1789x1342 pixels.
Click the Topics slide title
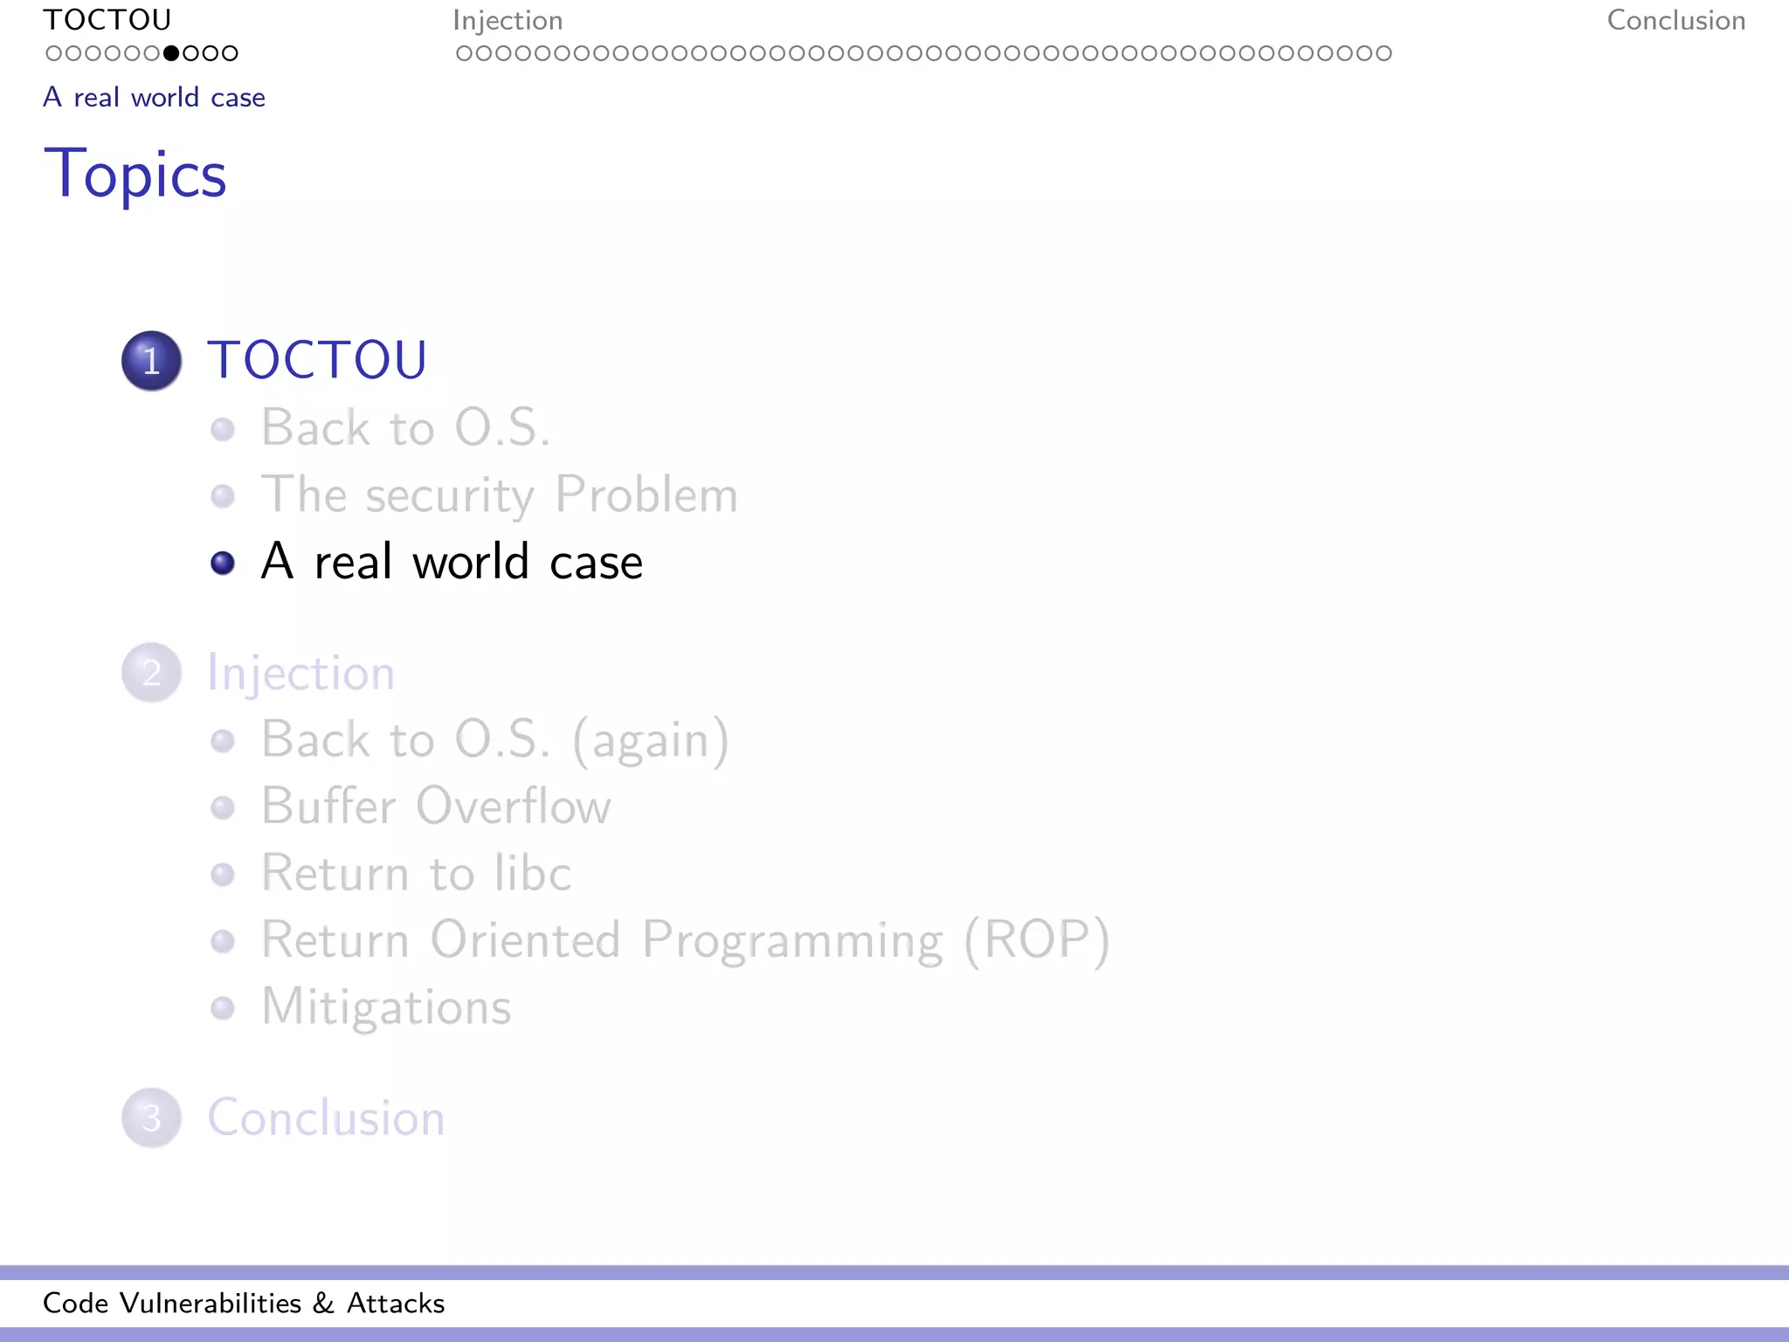[135, 174]
